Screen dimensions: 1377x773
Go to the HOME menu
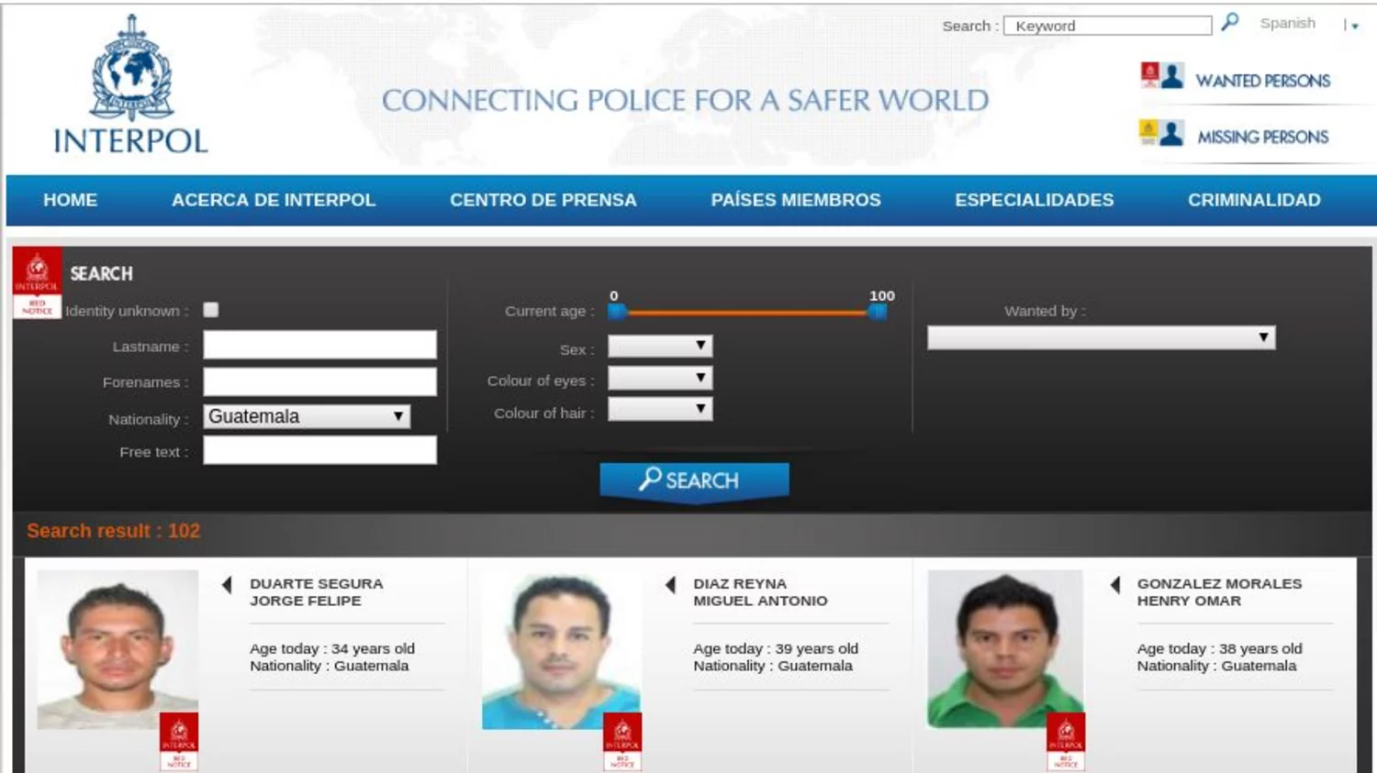click(70, 200)
